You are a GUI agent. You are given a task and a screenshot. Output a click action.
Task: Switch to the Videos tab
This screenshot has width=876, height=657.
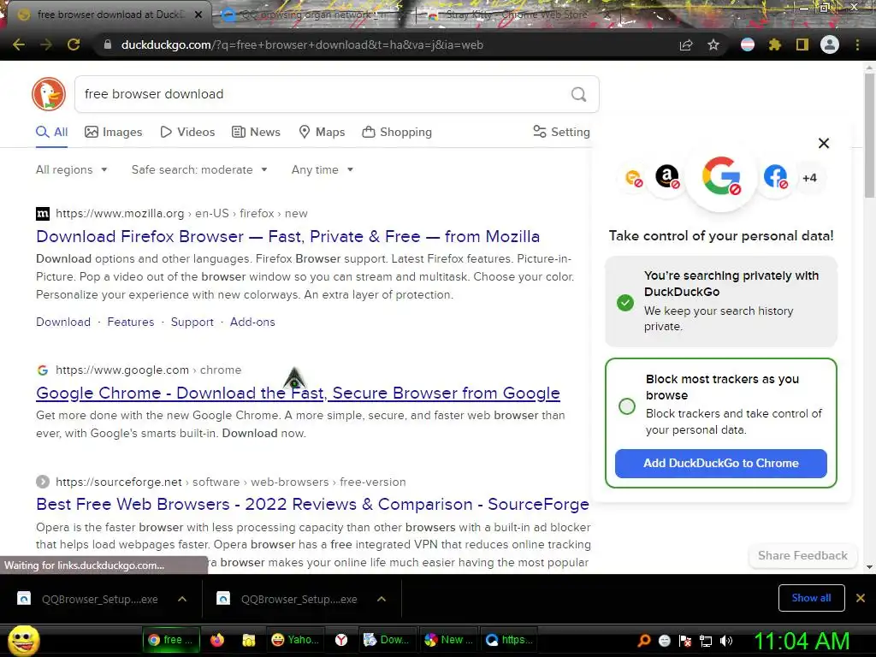[x=187, y=132]
